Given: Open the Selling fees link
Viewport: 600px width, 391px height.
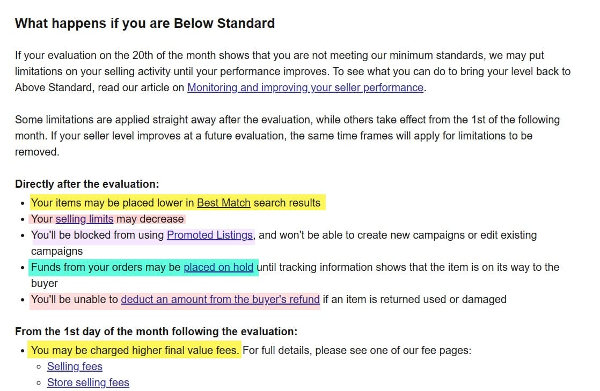Looking at the screenshot, I should tap(75, 366).
